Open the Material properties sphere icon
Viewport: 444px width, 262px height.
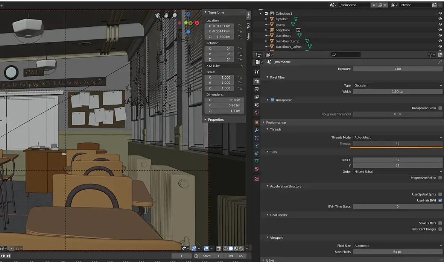(257, 169)
